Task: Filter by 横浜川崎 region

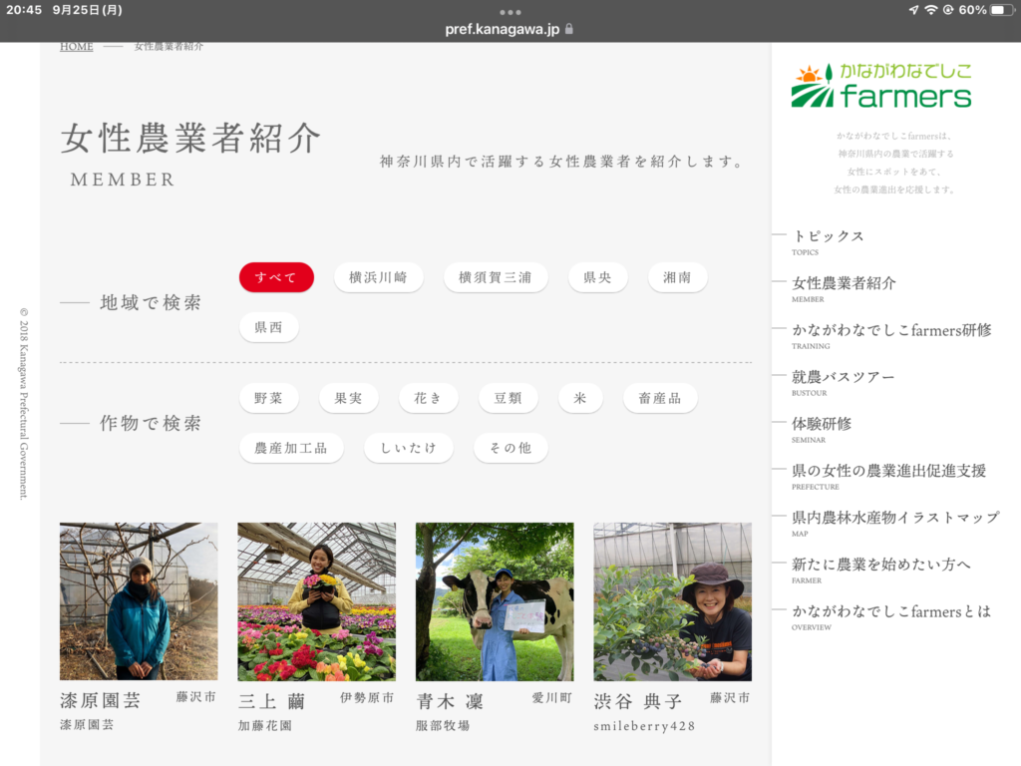Action: 378,277
